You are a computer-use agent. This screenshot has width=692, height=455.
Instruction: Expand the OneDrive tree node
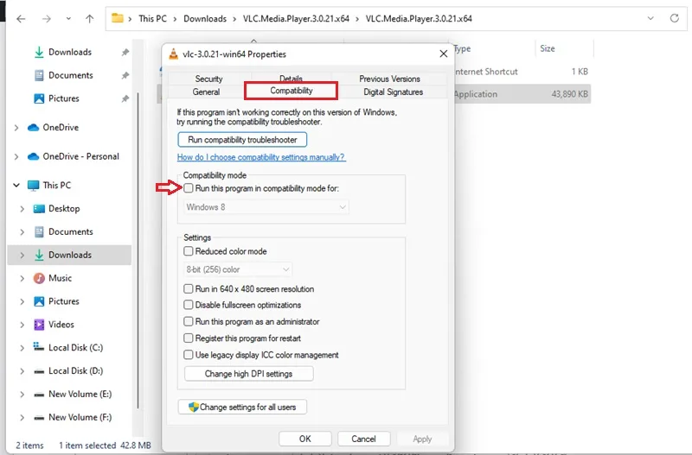[16, 128]
